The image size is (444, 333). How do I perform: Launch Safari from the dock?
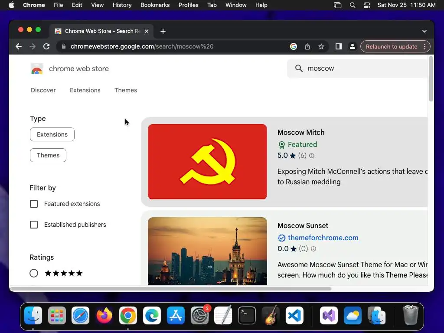[x=80, y=316]
